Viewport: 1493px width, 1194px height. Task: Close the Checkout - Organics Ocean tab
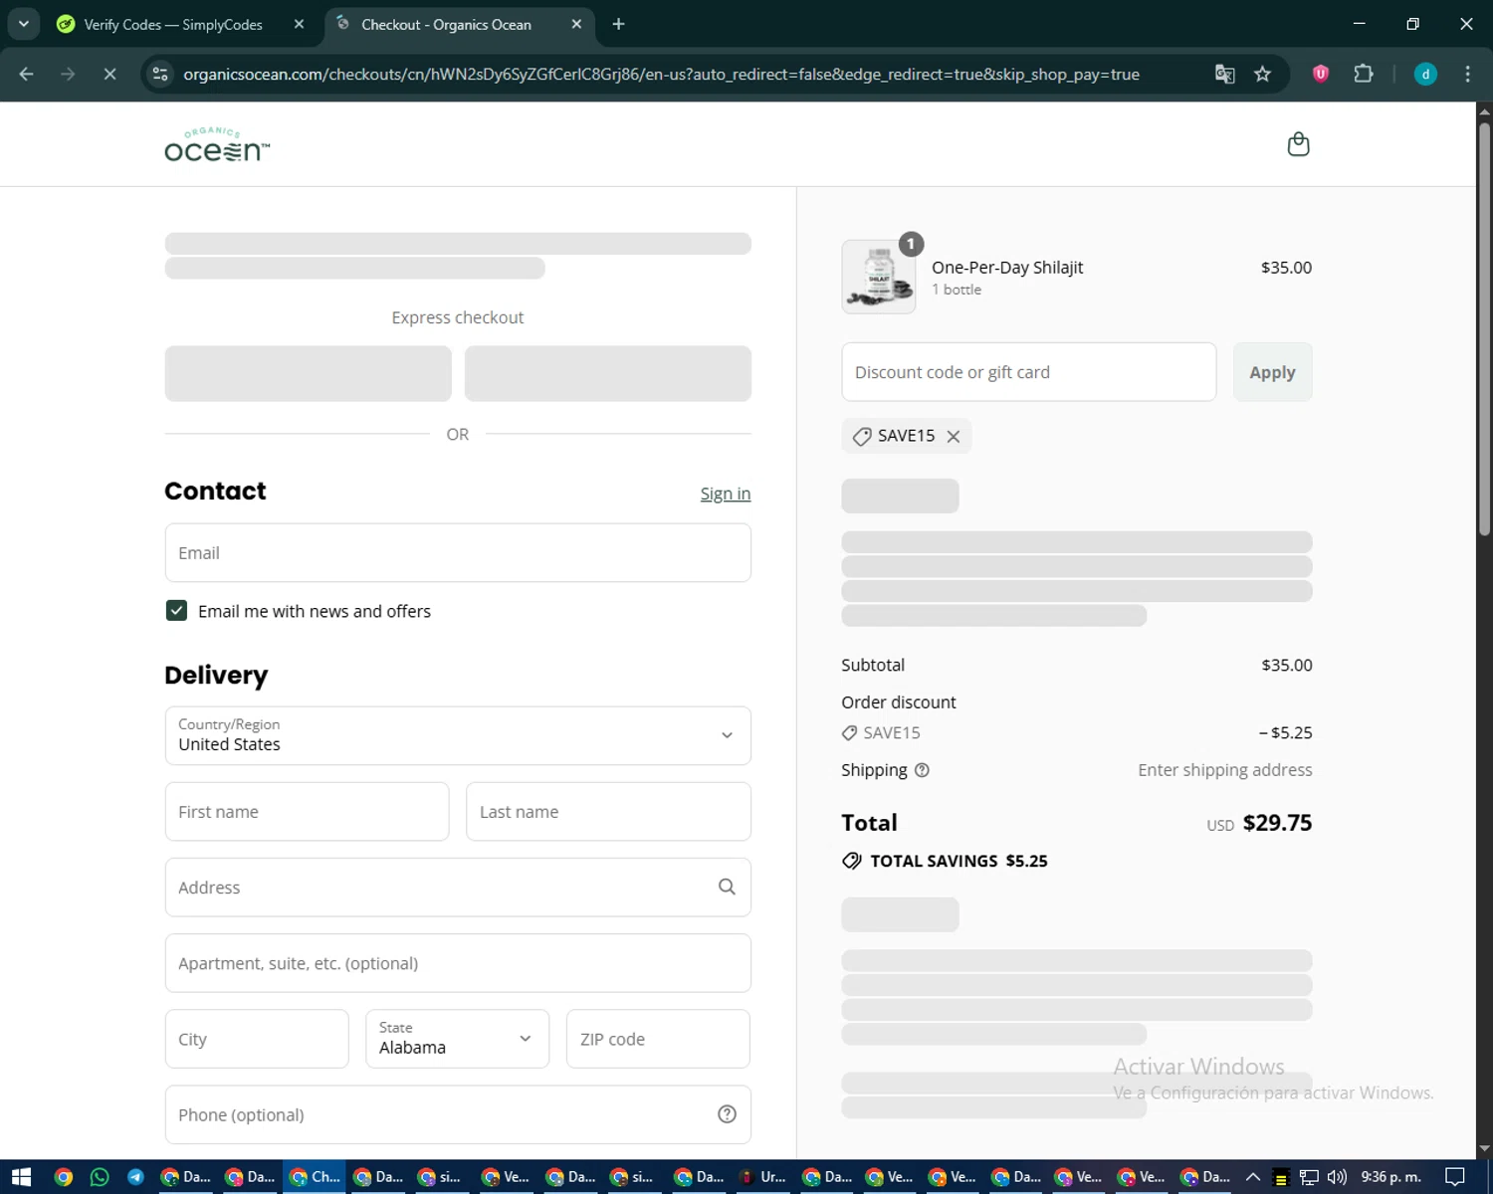coord(576,24)
